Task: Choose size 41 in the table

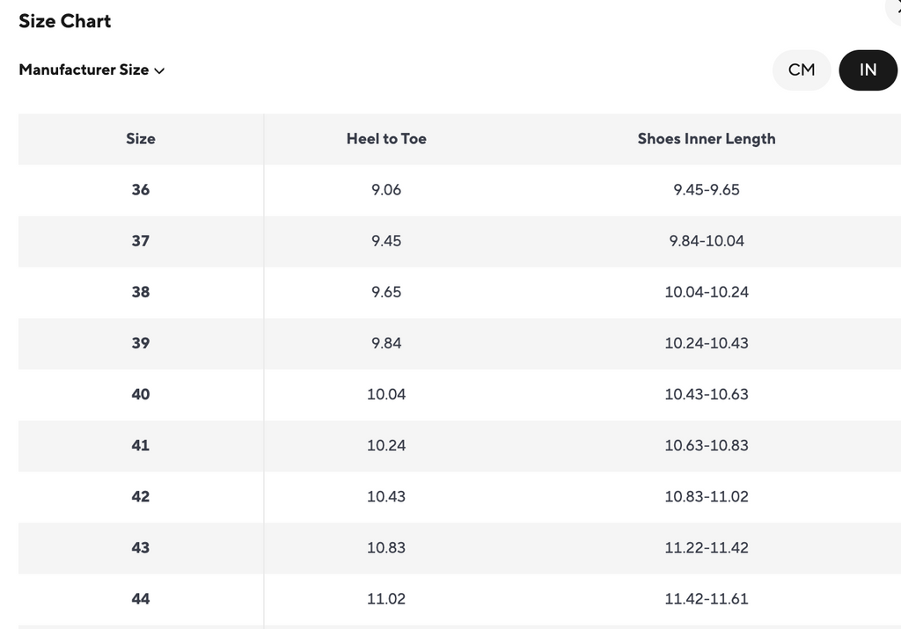Action: coord(141,445)
